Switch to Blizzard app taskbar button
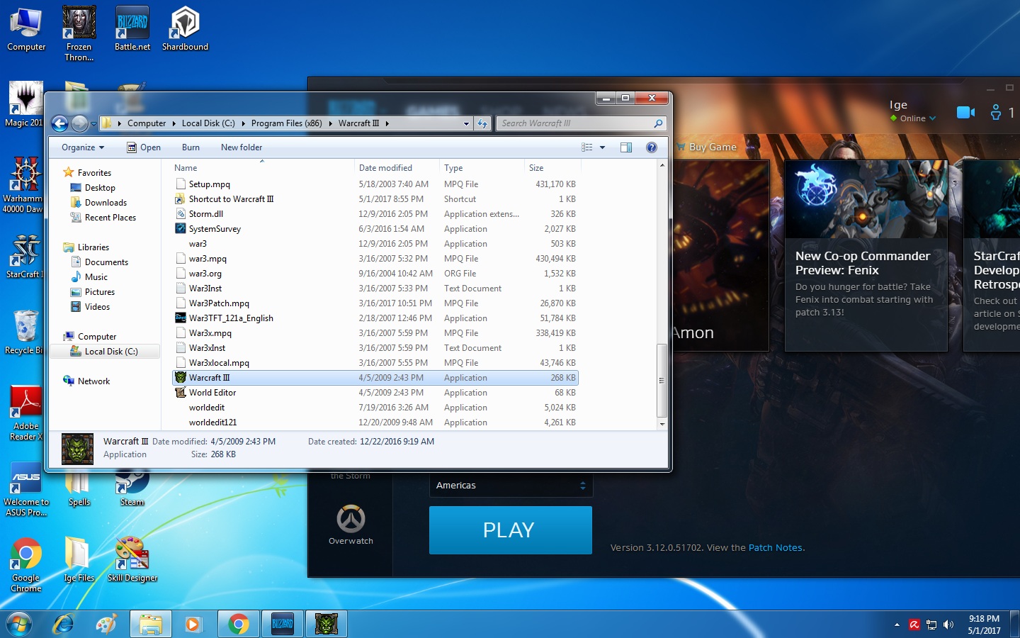The width and height of the screenshot is (1020, 638). pyautogui.click(x=283, y=625)
